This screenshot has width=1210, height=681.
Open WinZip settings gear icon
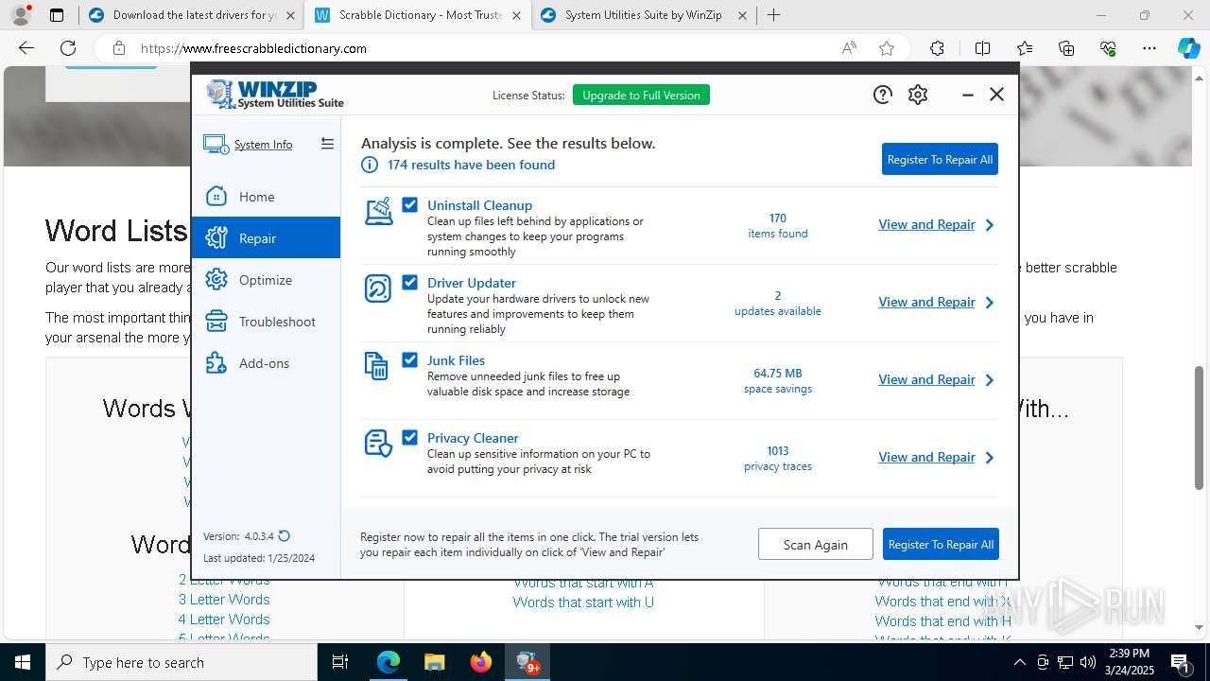tap(917, 95)
